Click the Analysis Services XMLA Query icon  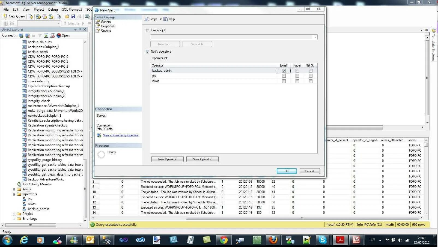51,16
